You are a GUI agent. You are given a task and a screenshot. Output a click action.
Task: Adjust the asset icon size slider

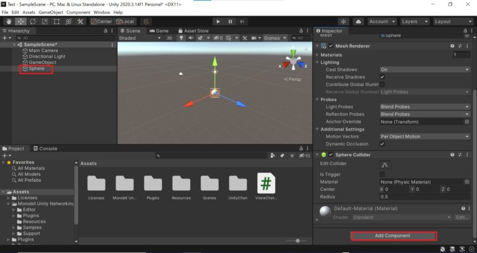(x=298, y=241)
